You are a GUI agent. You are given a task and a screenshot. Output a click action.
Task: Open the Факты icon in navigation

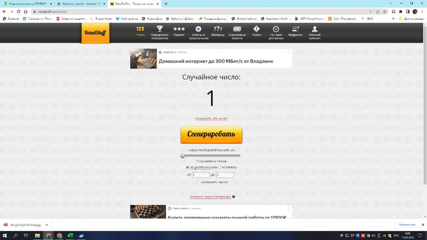[256, 31]
